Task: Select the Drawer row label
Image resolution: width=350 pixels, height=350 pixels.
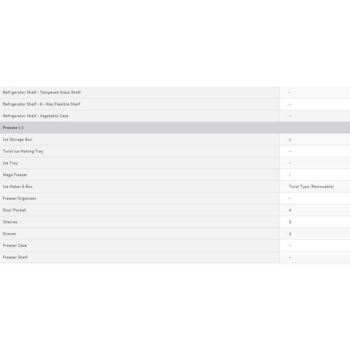Action: point(10,234)
